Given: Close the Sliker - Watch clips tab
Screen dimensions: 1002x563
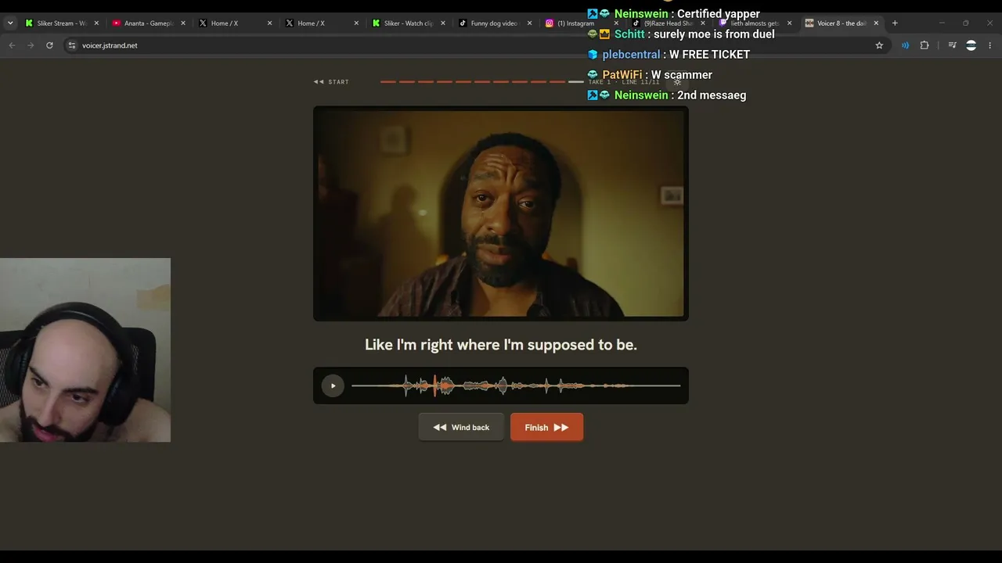Looking at the screenshot, I should click(x=443, y=23).
